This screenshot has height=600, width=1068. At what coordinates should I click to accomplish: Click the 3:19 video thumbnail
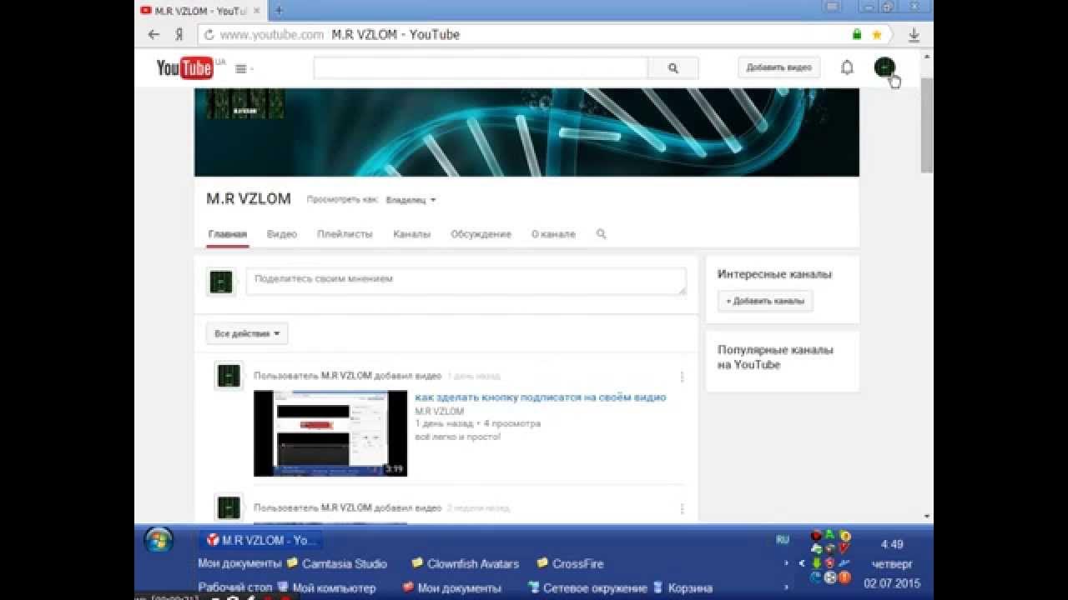point(330,433)
